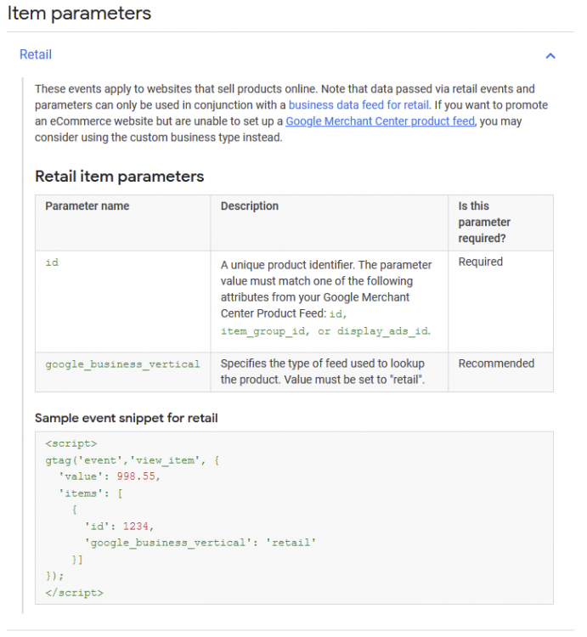This screenshot has width=587, height=637.
Task: Click the Item parameters heading
Action: coord(79,14)
